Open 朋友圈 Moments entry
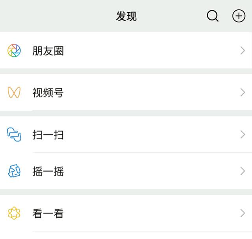The height and width of the screenshot is (239, 252). (48, 51)
